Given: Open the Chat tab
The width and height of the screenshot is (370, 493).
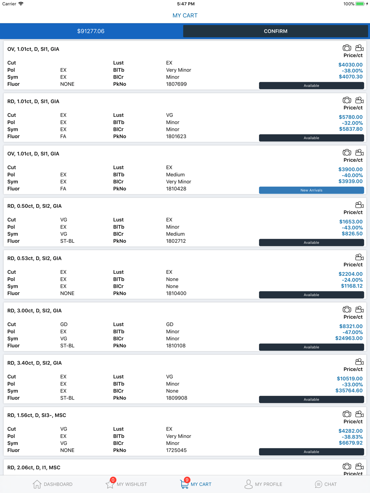Looking at the screenshot, I should (326, 484).
